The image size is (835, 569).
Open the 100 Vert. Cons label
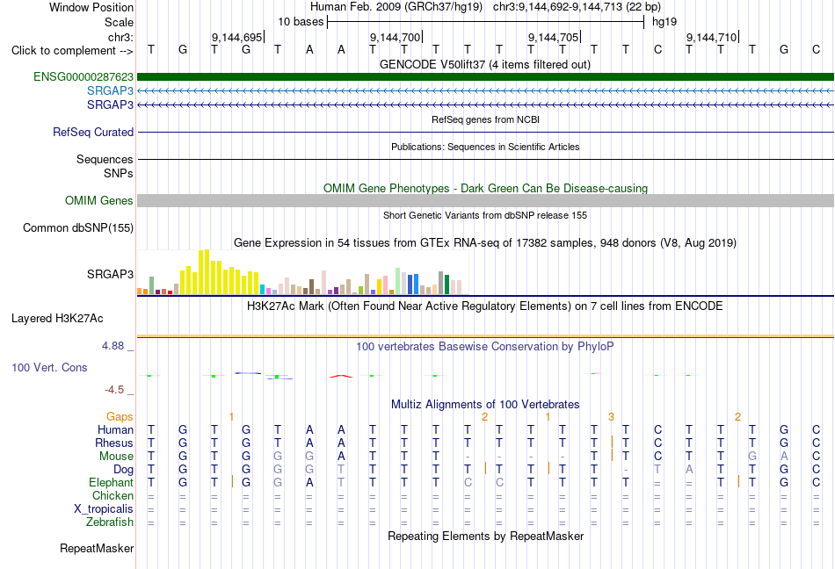(49, 367)
